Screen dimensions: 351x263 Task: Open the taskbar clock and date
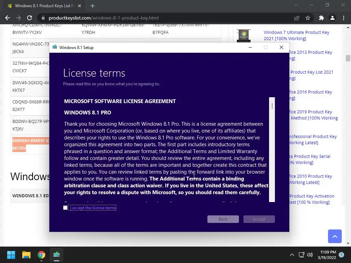pos(327,255)
